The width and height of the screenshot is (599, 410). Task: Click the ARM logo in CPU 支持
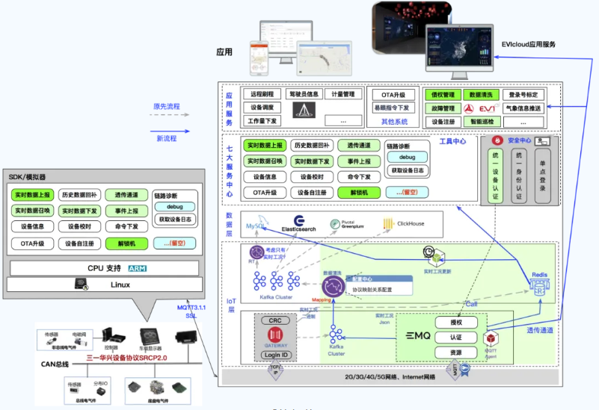pos(137,268)
